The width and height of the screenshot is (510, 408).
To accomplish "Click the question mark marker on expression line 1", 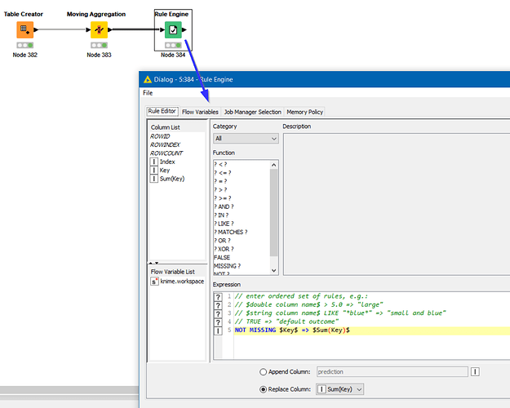I will pyautogui.click(x=218, y=297).
